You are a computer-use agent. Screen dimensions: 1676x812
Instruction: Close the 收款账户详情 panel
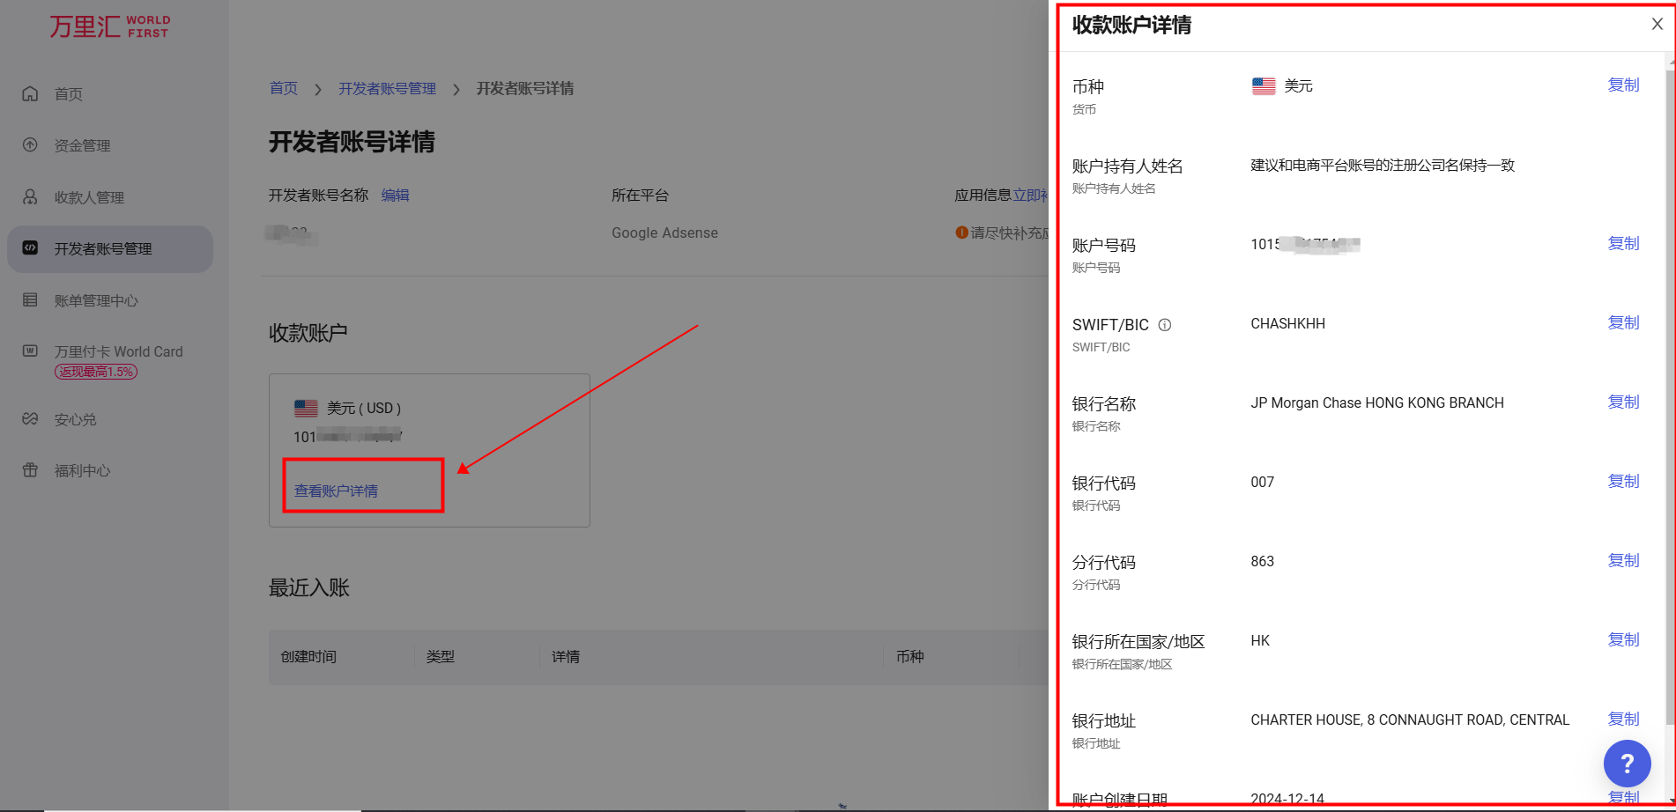click(1657, 25)
